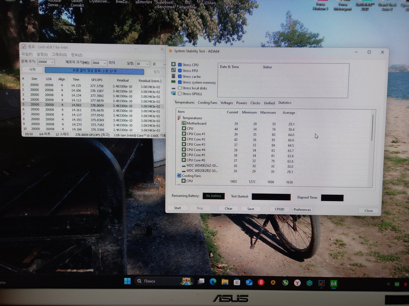Screen dimensions: 409x306
Task: Click the Stress local disks drive icon
Action: (174, 88)
